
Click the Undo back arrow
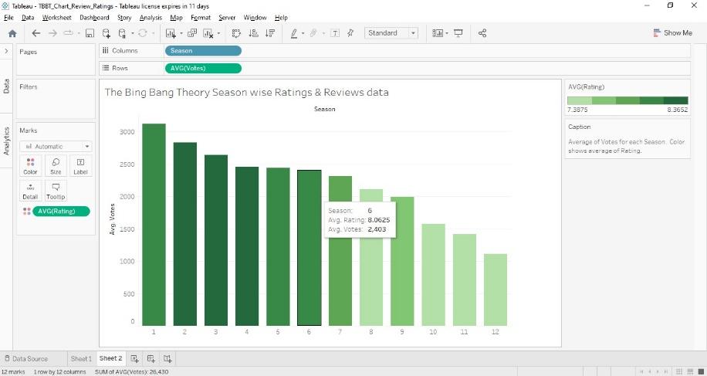pos(36,33)
